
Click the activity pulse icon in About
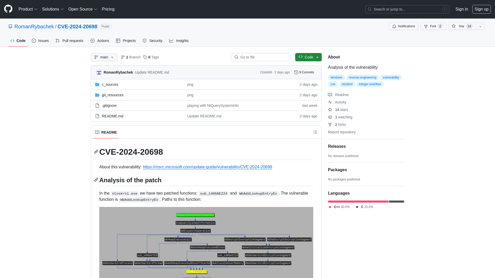pyautogui.click(x=330, y=102)
